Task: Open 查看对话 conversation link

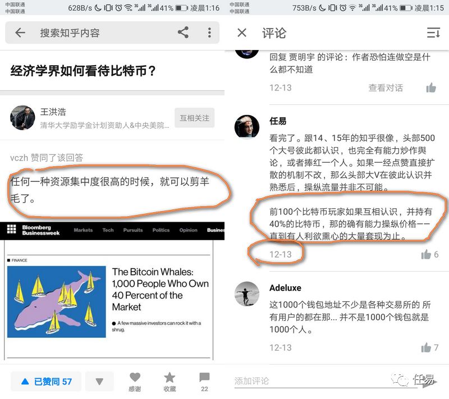Action: (386, 88)
